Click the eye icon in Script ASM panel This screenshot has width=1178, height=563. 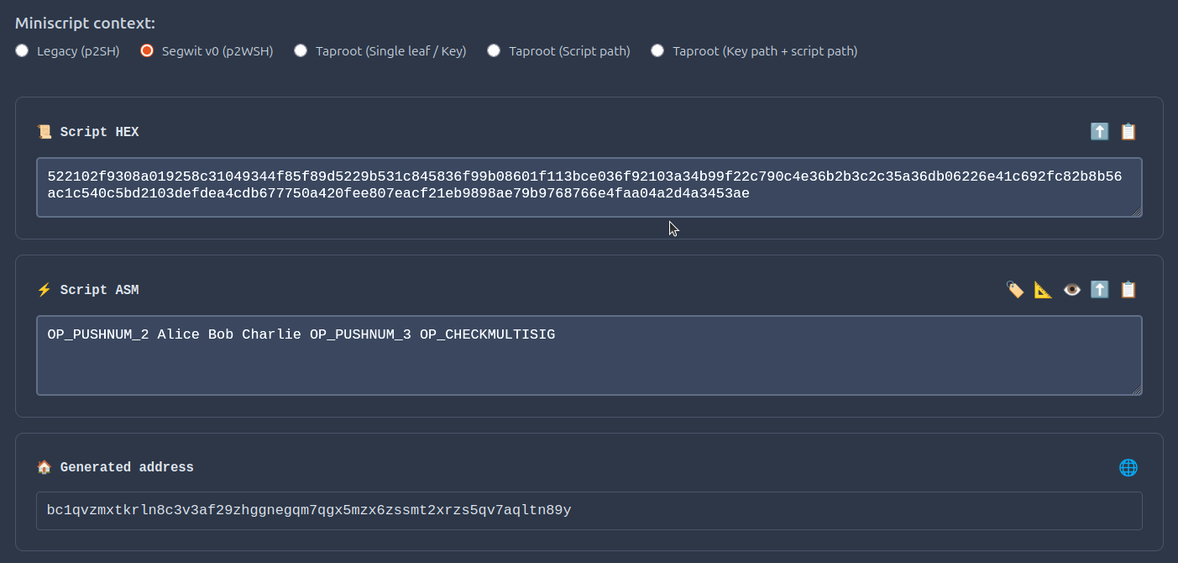pyautogui.click(x=1071, y=290)
